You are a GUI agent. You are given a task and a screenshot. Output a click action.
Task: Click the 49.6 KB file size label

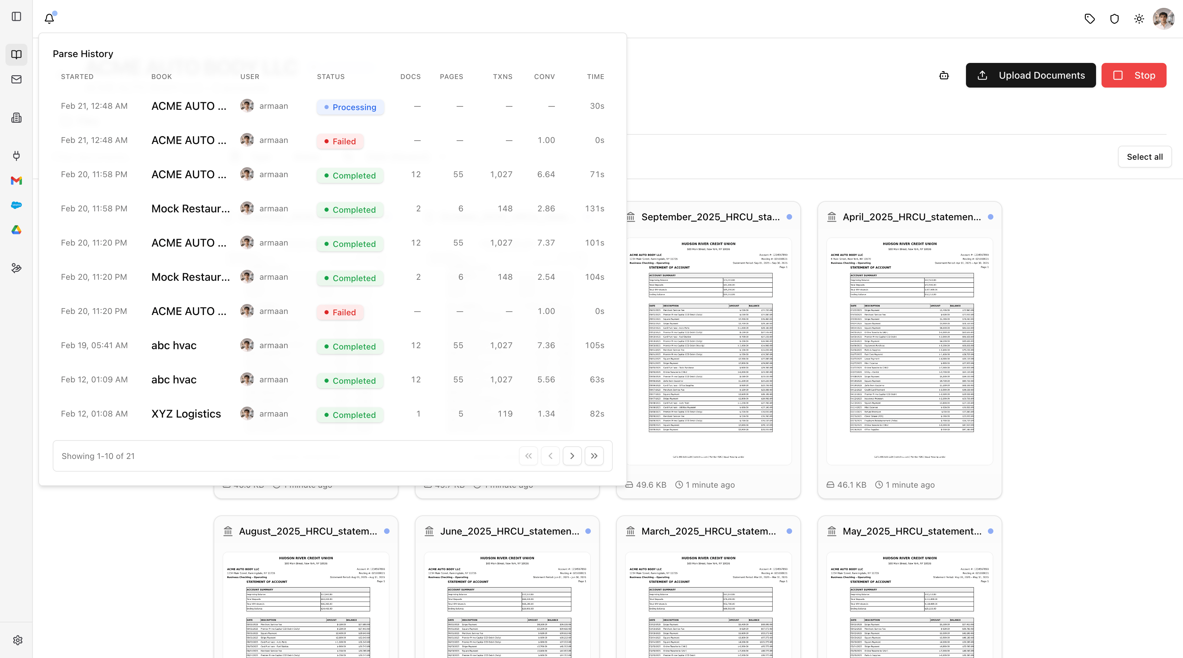pos(651,485)
